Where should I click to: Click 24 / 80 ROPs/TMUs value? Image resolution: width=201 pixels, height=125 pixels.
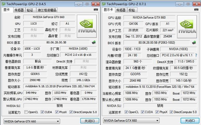point(132,55)
